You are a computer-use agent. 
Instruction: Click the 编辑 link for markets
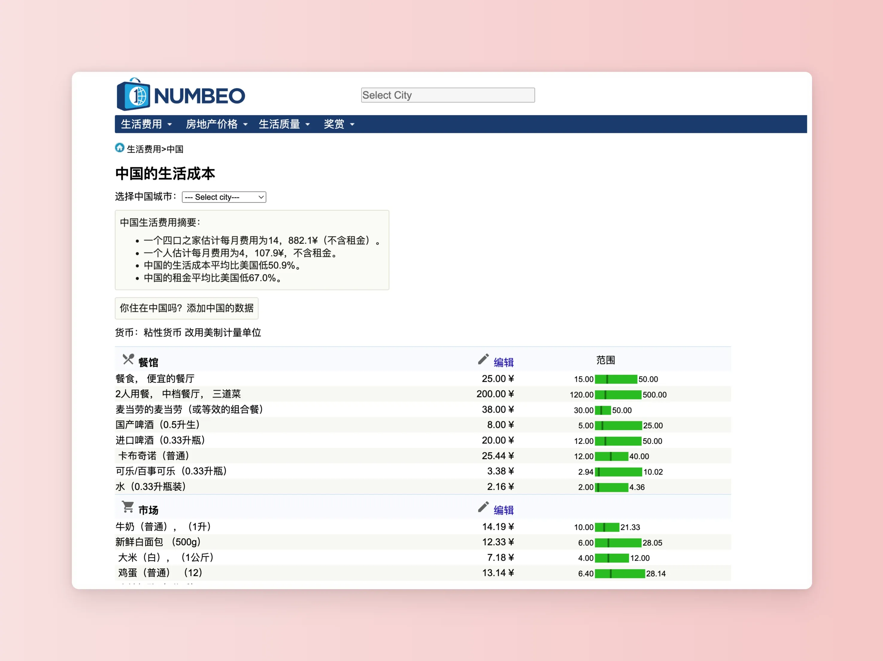pyautogui.click(x=503, y=510)
